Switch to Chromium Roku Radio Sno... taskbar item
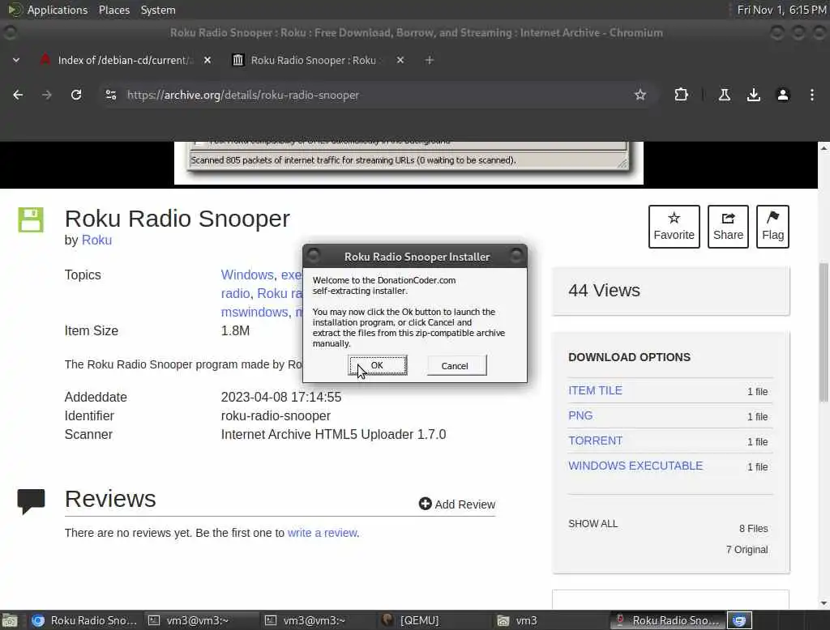Image resolution: width=830 pixels, height=630 pixels. tap(84, 620)
